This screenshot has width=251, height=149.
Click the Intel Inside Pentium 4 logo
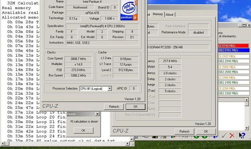click(x=129, y=10)
